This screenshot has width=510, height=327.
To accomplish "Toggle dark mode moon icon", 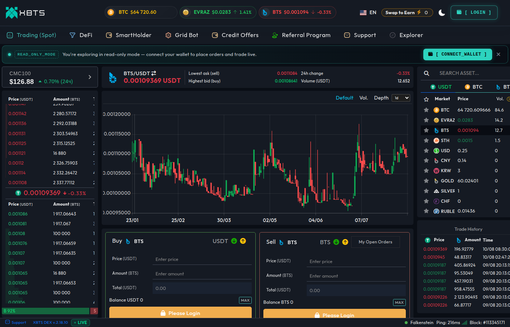I will (x=442, y=13).
